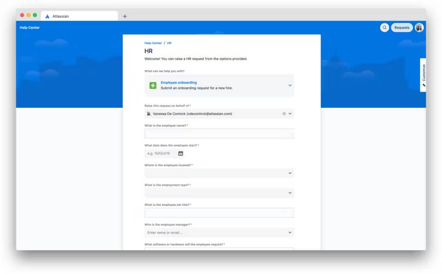Open the user profile avatar
Viewport: 442px width, 274px height.
click(x=419, y=28)
